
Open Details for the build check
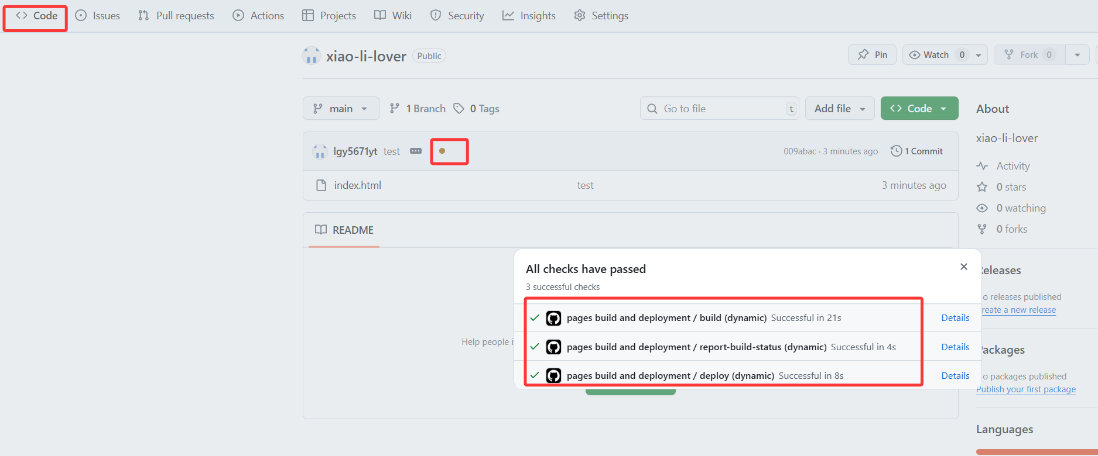click(x=955, y=317)
